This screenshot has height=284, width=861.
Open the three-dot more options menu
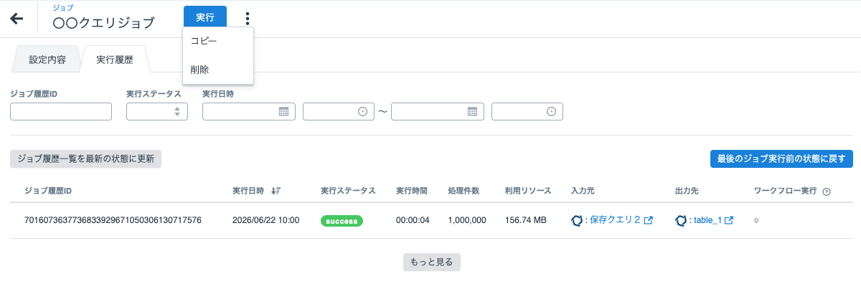(248, 18)
